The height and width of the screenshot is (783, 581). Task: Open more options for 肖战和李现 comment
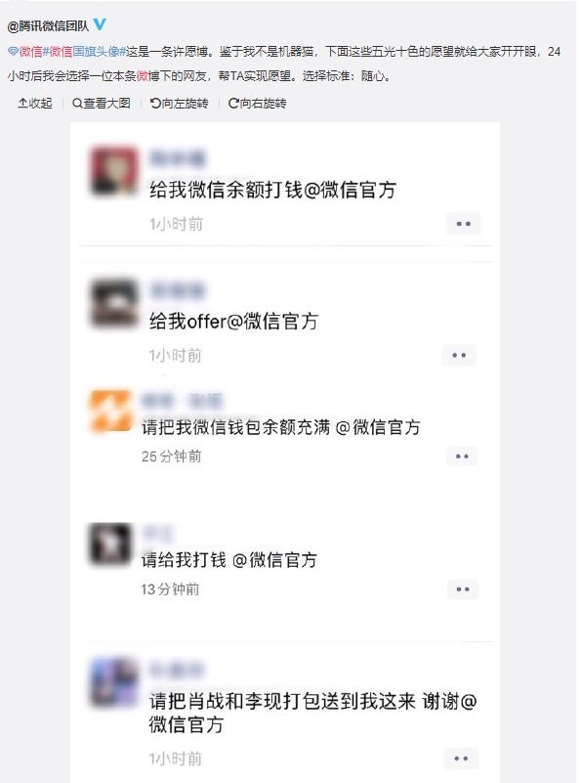coord(461,759)
